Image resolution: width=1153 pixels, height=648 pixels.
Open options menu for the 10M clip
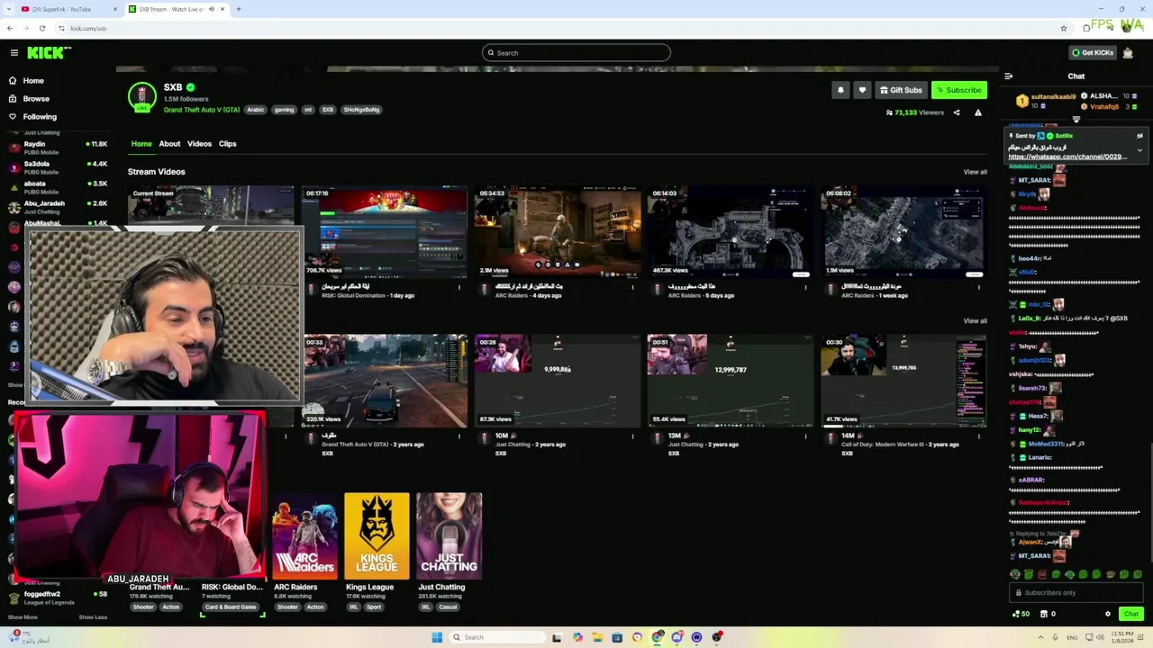click(632, 436)
